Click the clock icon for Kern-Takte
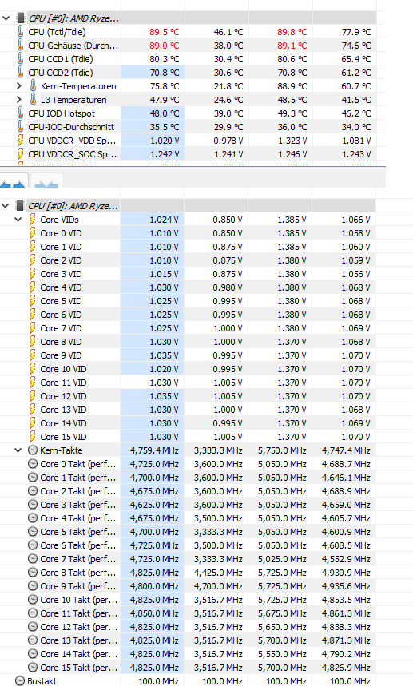Viewport: 413px width, 686px height. coord(33,450)
